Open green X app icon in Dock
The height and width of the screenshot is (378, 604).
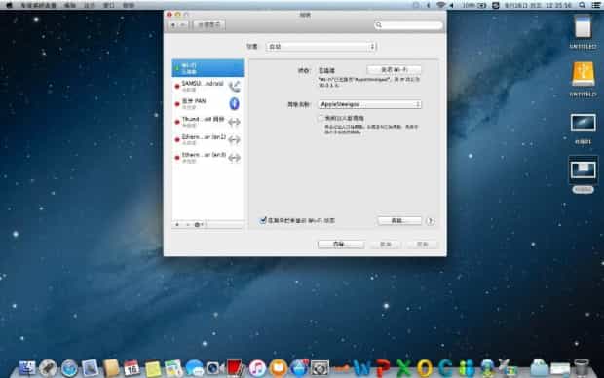click(x=403, y=368)
